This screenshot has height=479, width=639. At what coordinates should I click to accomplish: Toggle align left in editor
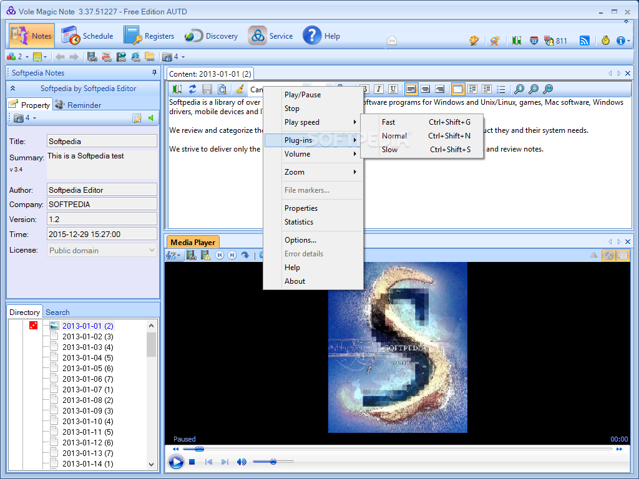(411, 89)
